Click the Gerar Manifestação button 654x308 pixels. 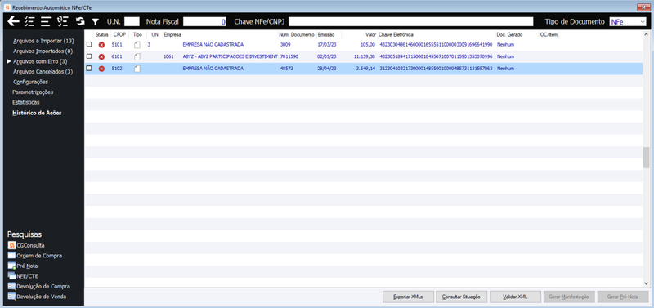[x=569, y=297]
